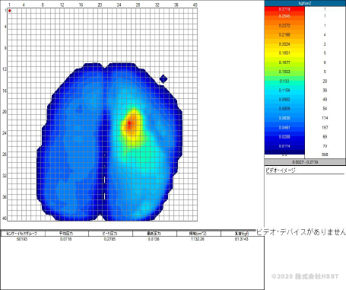The height and width of the screenshot is (290, 346).
Task: Click row label 28 on left axis
Action: pyautogui.click(x=5, y=154)
